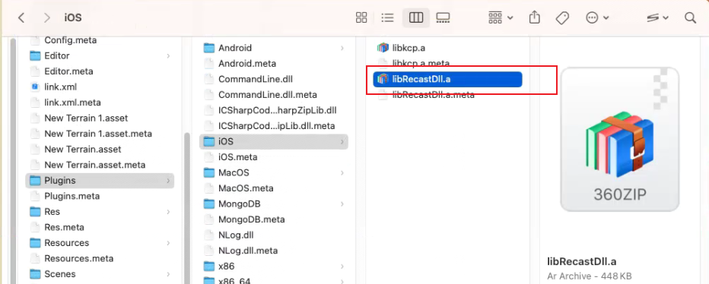Open the Scenes folder
The width and height of the screenshot is (709, 284).
coord(100,273)
